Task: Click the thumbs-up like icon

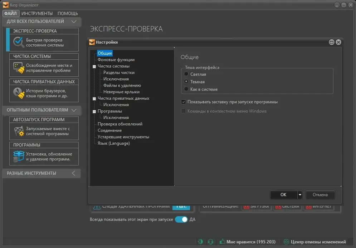Action: click(x=222, y=242)
